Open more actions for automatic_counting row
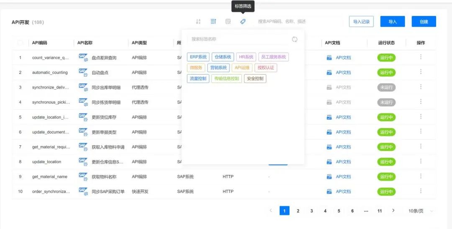 421,72
